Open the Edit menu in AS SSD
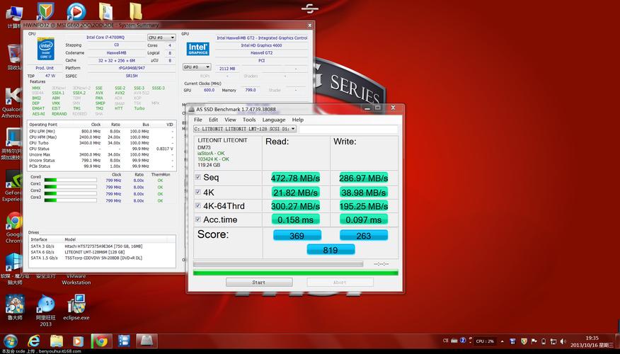Viewport: 620px width, 354px height. 213,120
